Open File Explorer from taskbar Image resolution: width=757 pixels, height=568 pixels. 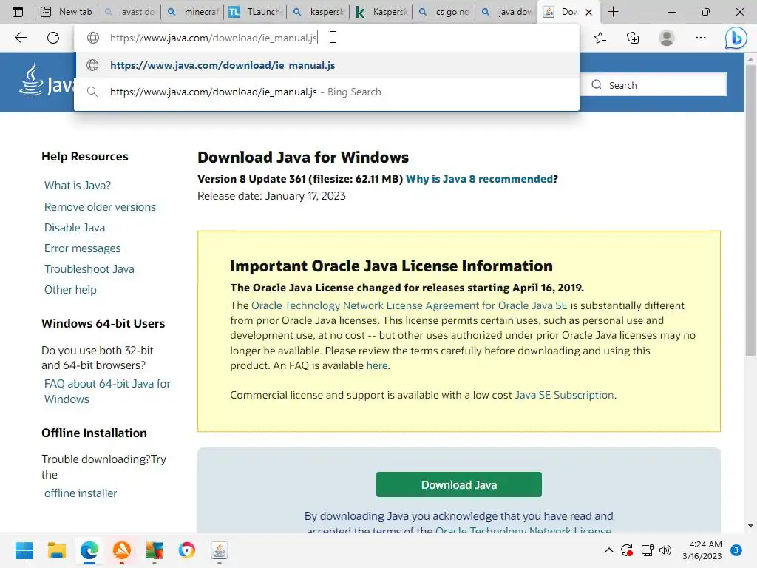[x=56, y=550]
